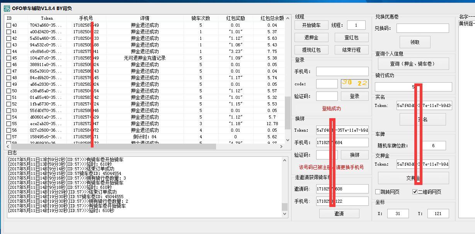
Task: Click the 无可退押金充值记录 cell in row 45
Action: click(145, 58)
